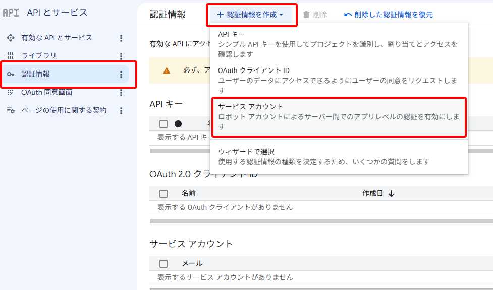The height and width of the screenshot is (290, 493).
Task: Click the trash icon next to 削除
Action: (306, 15)
